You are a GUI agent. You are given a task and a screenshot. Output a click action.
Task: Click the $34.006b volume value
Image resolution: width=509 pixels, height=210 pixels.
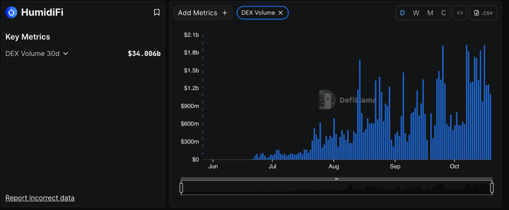point(144,53)
